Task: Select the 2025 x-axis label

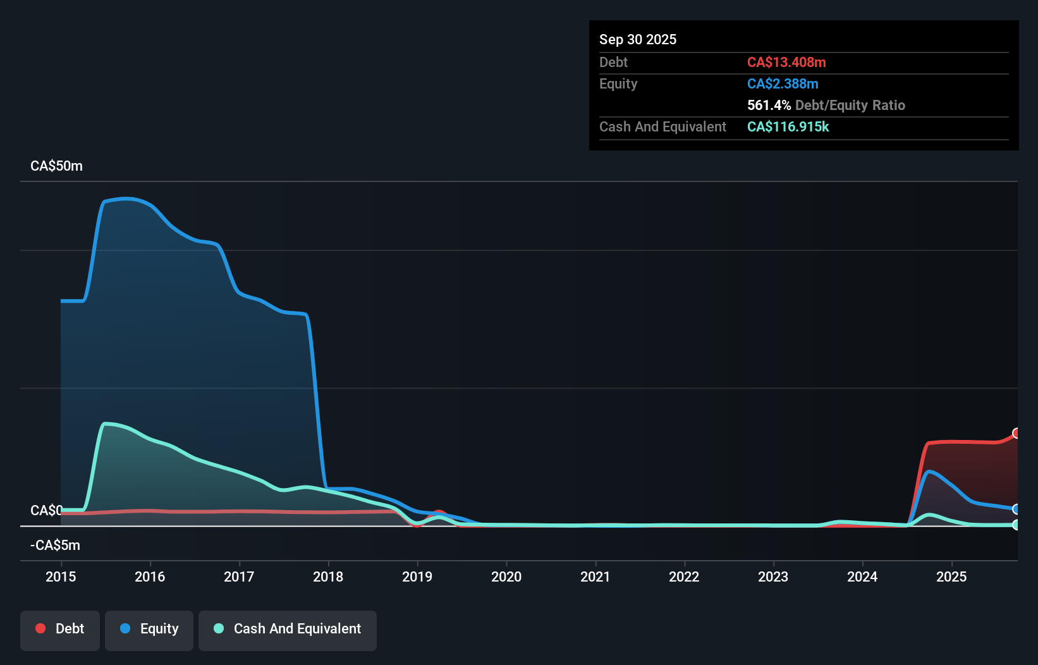Action: point(952,577)
